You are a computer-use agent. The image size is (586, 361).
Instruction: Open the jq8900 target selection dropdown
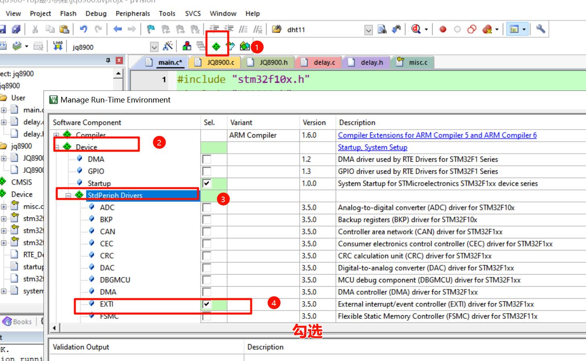pyautogui.click(x=154, y=47)
